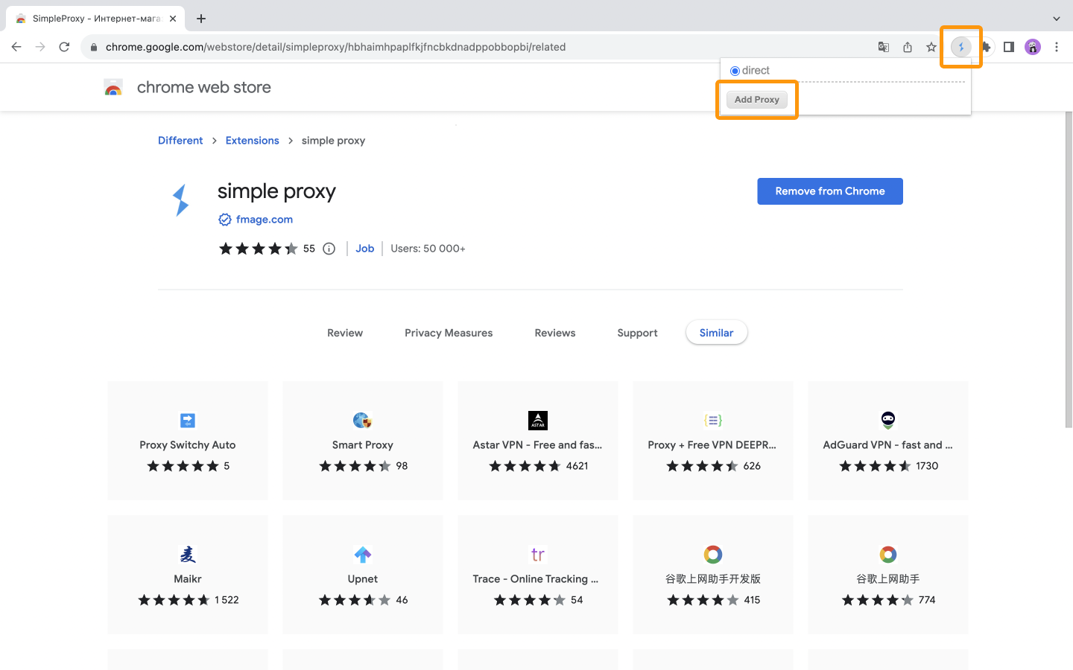The height and width of the screenshot is (670, 1073).
Task: Open the Extensions breadcrumb link
Action: click(x=253, y=141)
